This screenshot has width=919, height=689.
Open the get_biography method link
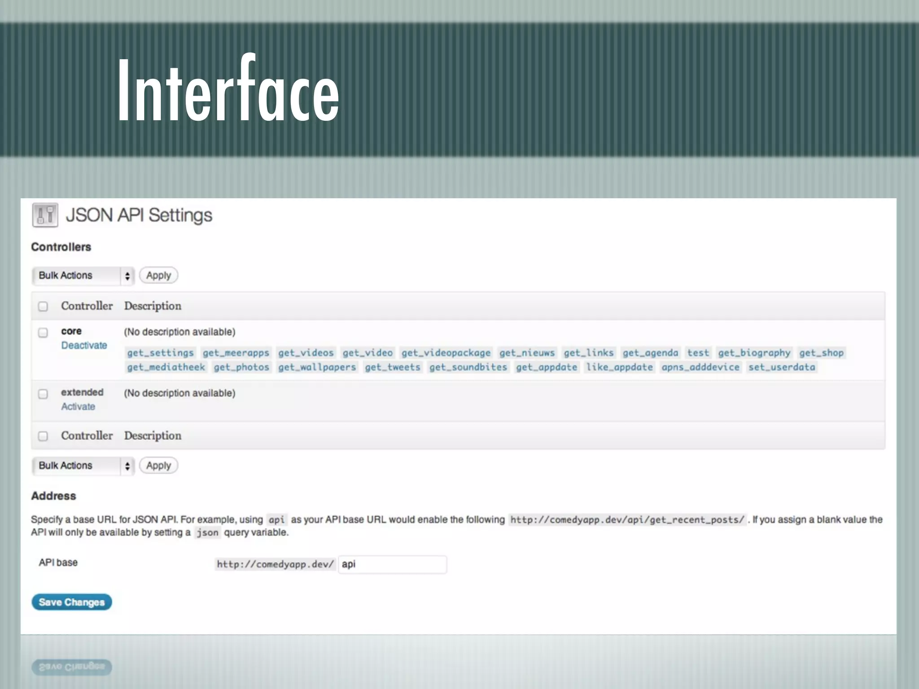tap(754, 353)
